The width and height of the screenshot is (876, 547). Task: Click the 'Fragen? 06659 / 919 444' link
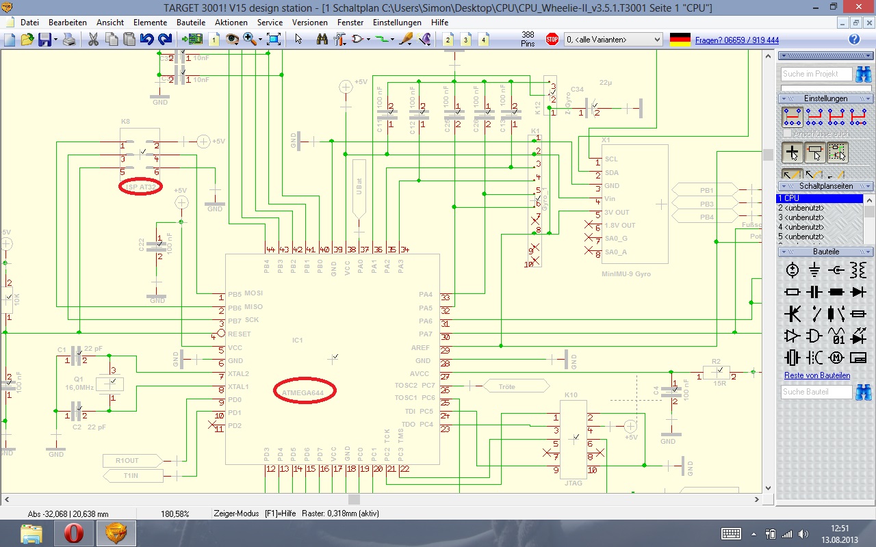(736, 40)
